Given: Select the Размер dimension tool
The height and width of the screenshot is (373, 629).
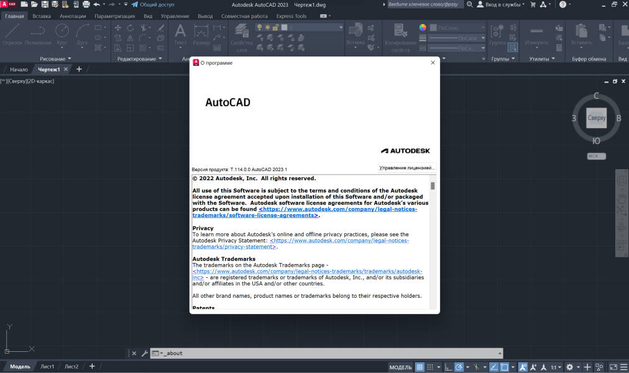Looking at the screenshot, I should 201,35.
